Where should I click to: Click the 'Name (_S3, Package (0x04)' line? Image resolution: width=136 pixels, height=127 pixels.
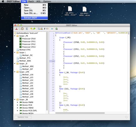pos(72,105)
